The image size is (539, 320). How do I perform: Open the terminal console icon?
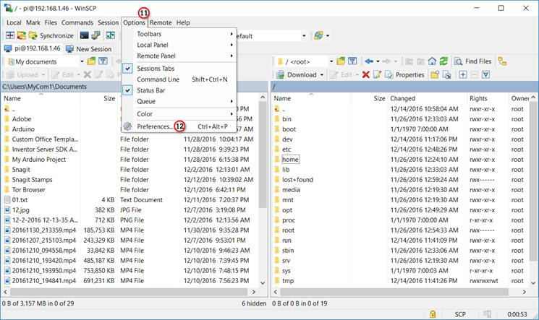pyautogui.click(x=84, y=35)
